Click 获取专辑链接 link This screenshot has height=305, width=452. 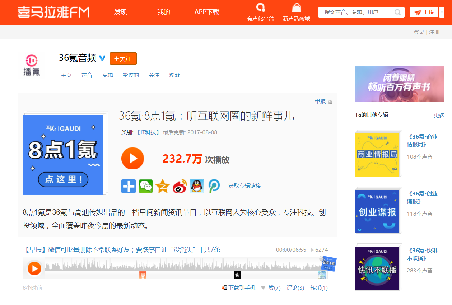(x=244, y=186)
